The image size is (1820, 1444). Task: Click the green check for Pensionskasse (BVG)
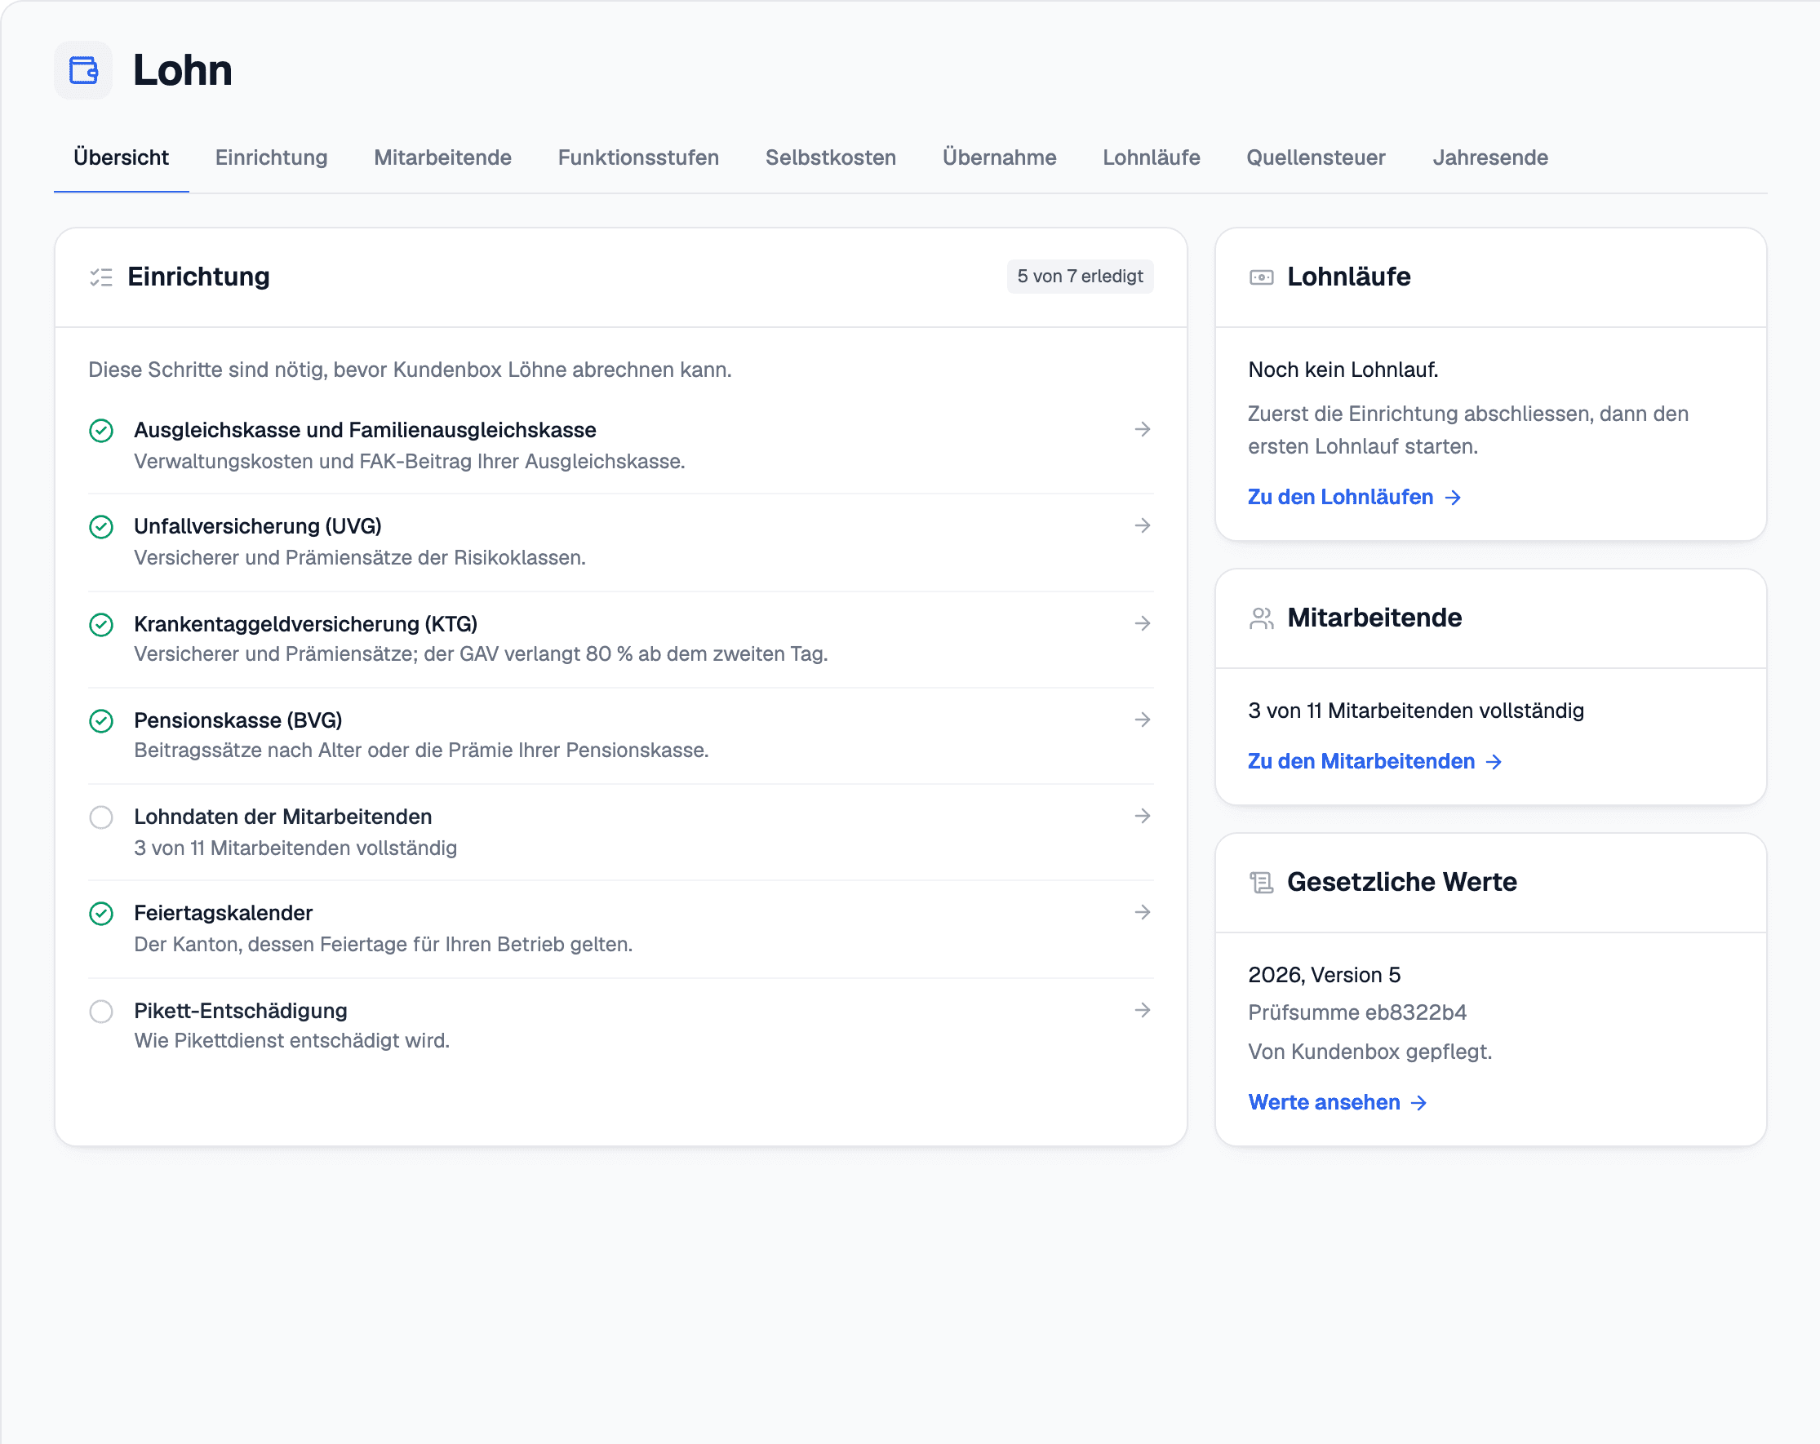point(101,720)
